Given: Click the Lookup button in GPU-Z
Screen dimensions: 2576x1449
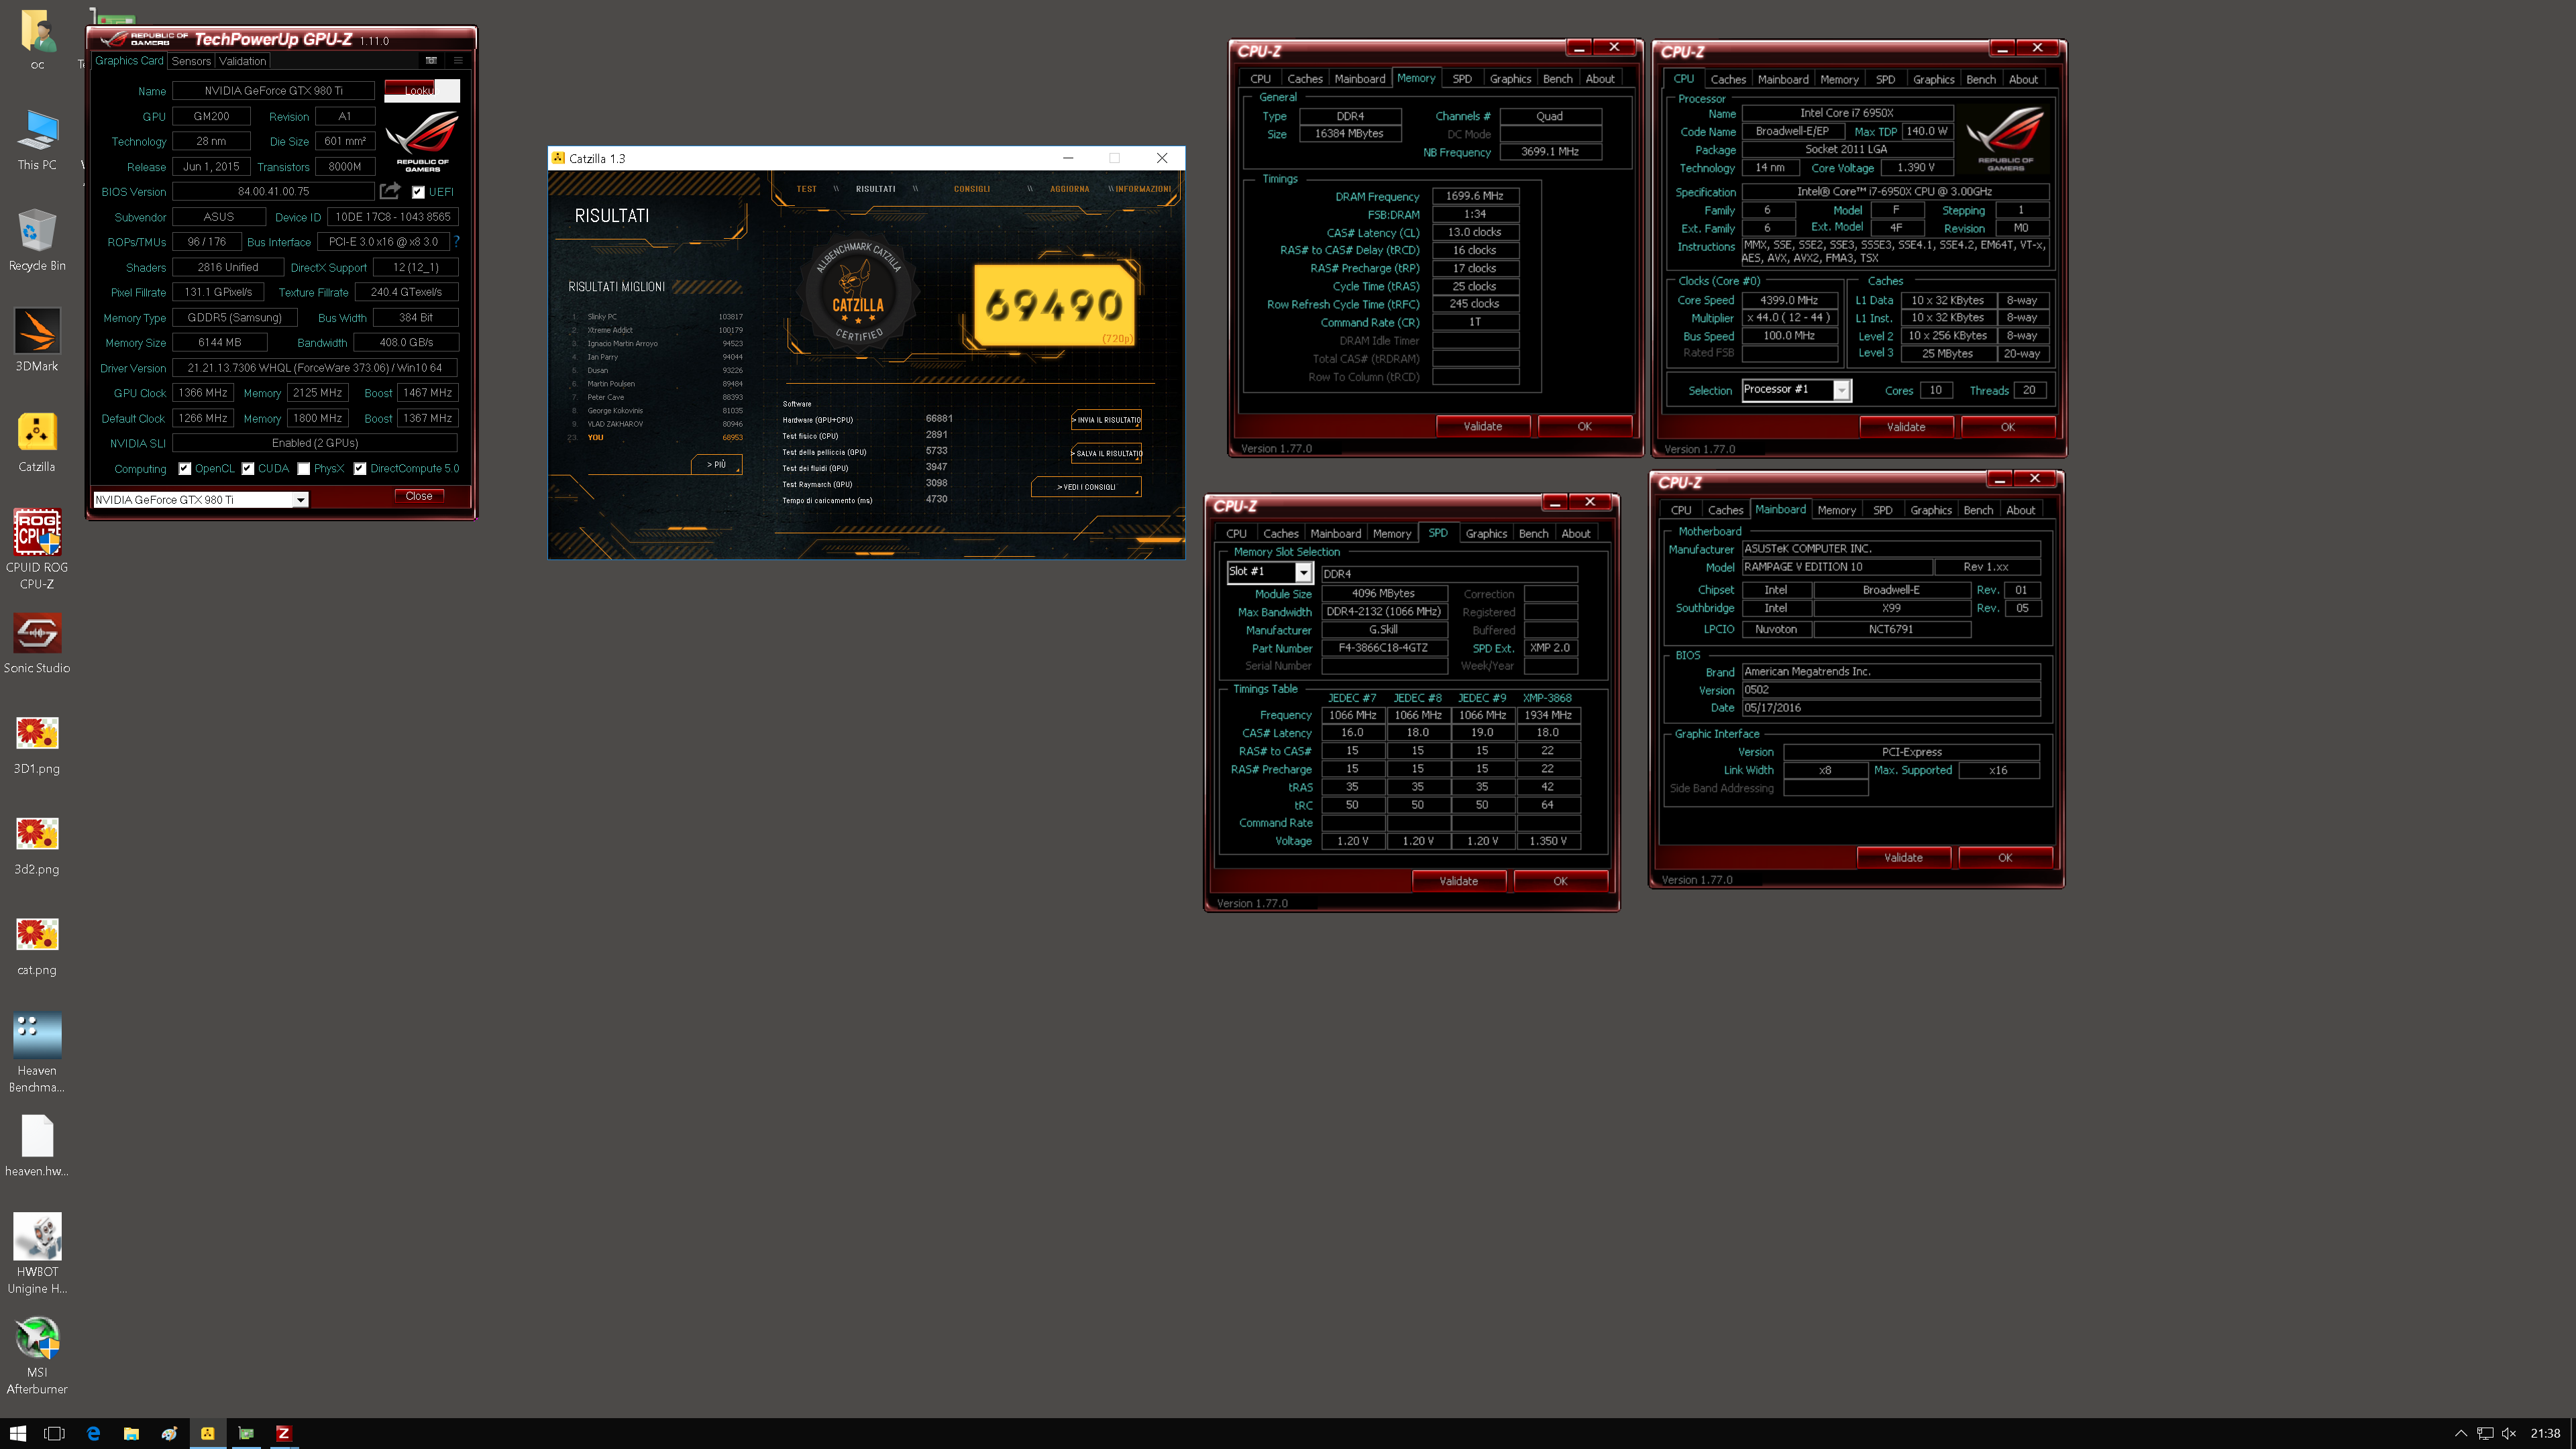Looking at the screenshot, I should pos(421,90).
